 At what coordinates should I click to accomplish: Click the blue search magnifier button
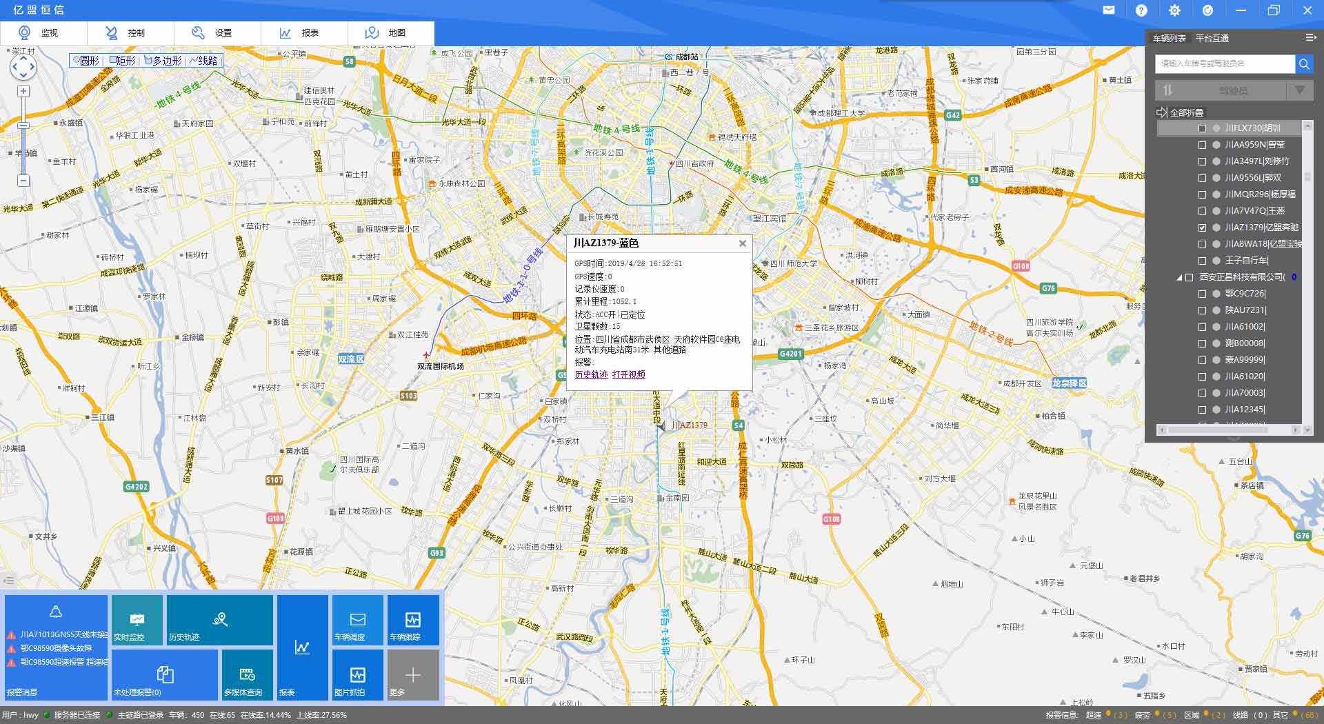pos(1304,63)
